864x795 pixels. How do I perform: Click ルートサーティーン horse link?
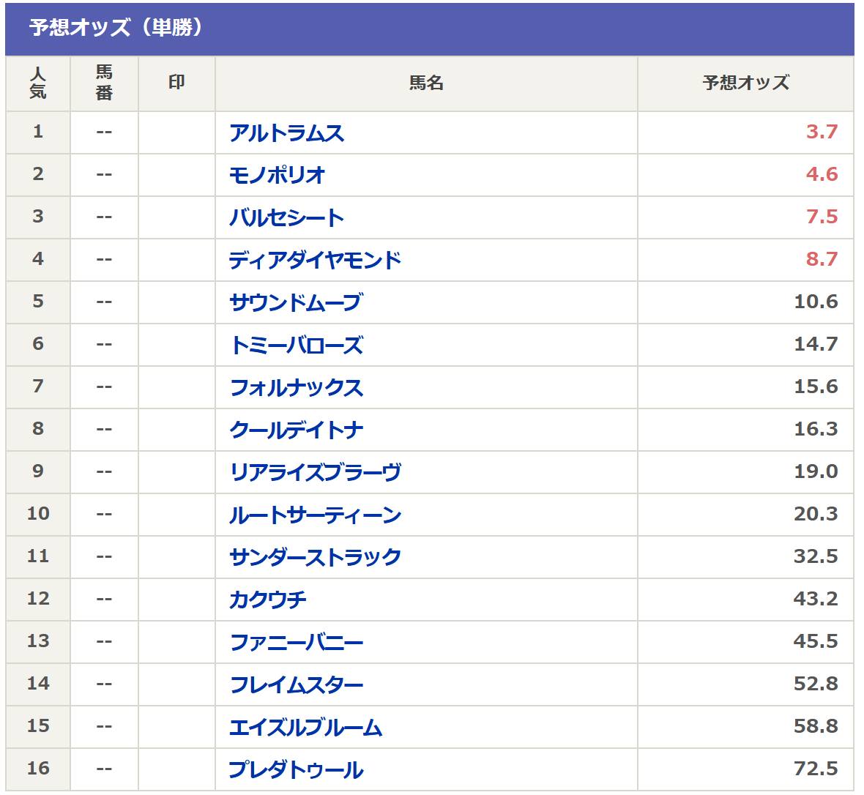click(315, 515)
